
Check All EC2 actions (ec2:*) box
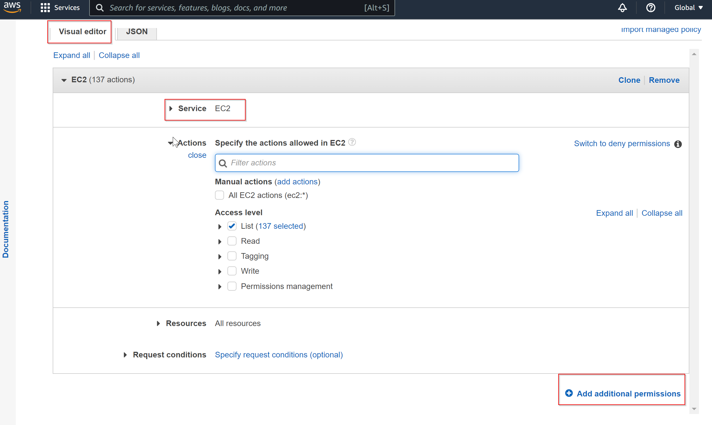tap(219, 195)
